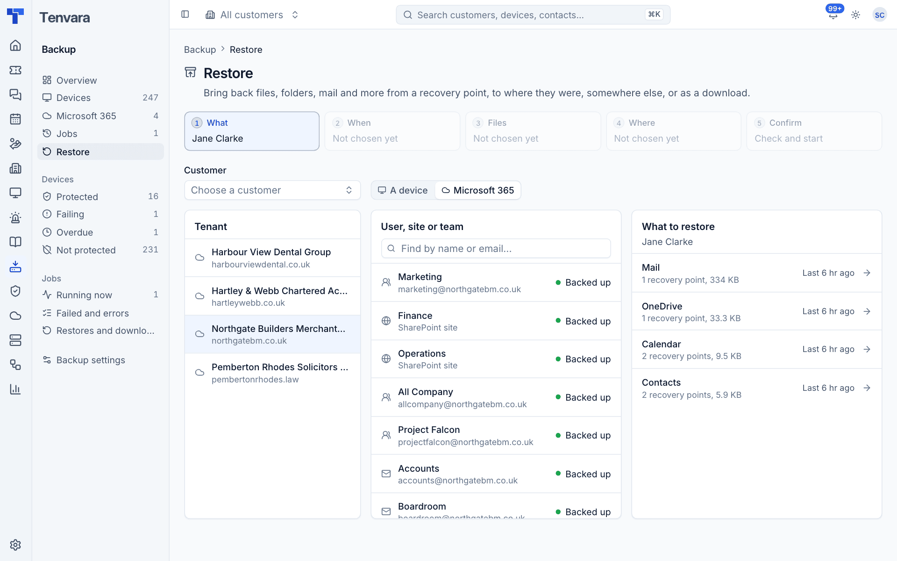
Task: Open the SC user avatar menu
Action: click(879, 15)
